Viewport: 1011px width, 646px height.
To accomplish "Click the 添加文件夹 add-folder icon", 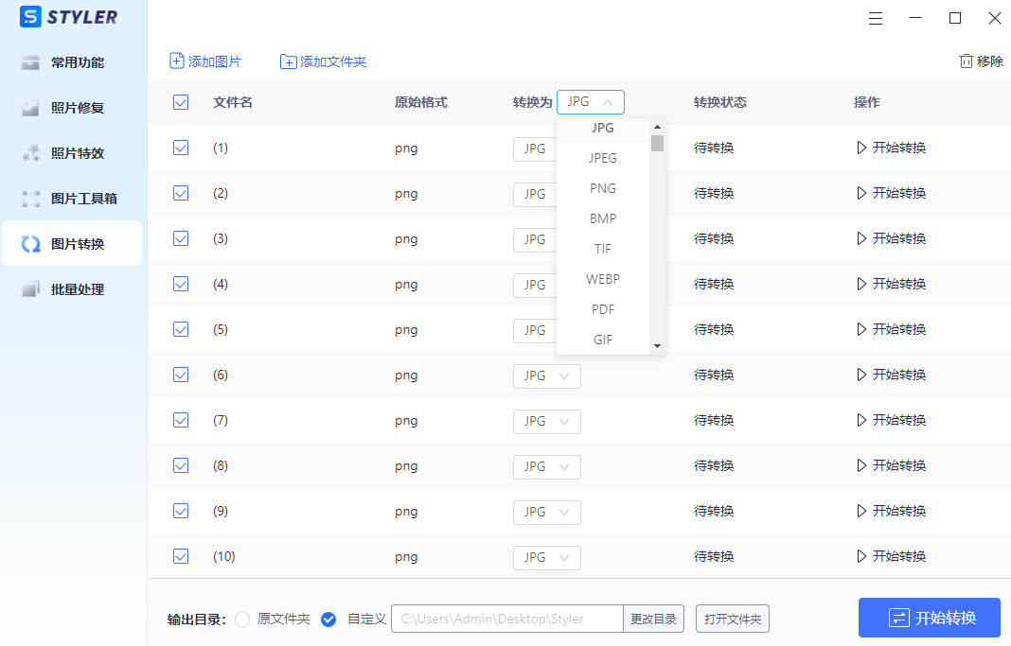I will [x=288, y=61].
